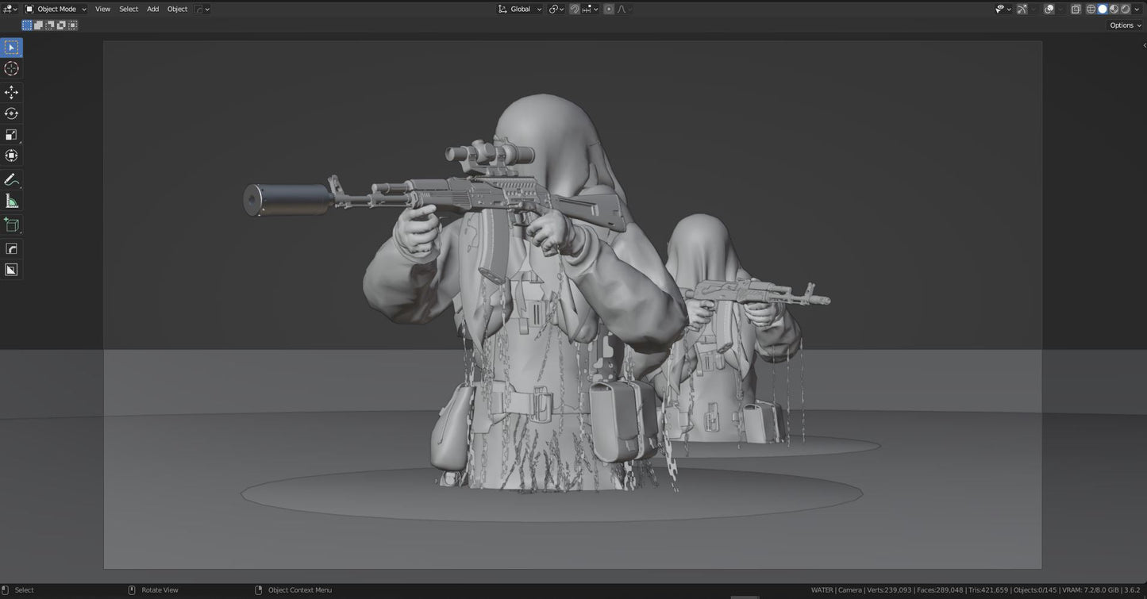Switch selection mode to Extend
Image resolution: width=1147 pixels, height=599 pixels.
[38, 25]
